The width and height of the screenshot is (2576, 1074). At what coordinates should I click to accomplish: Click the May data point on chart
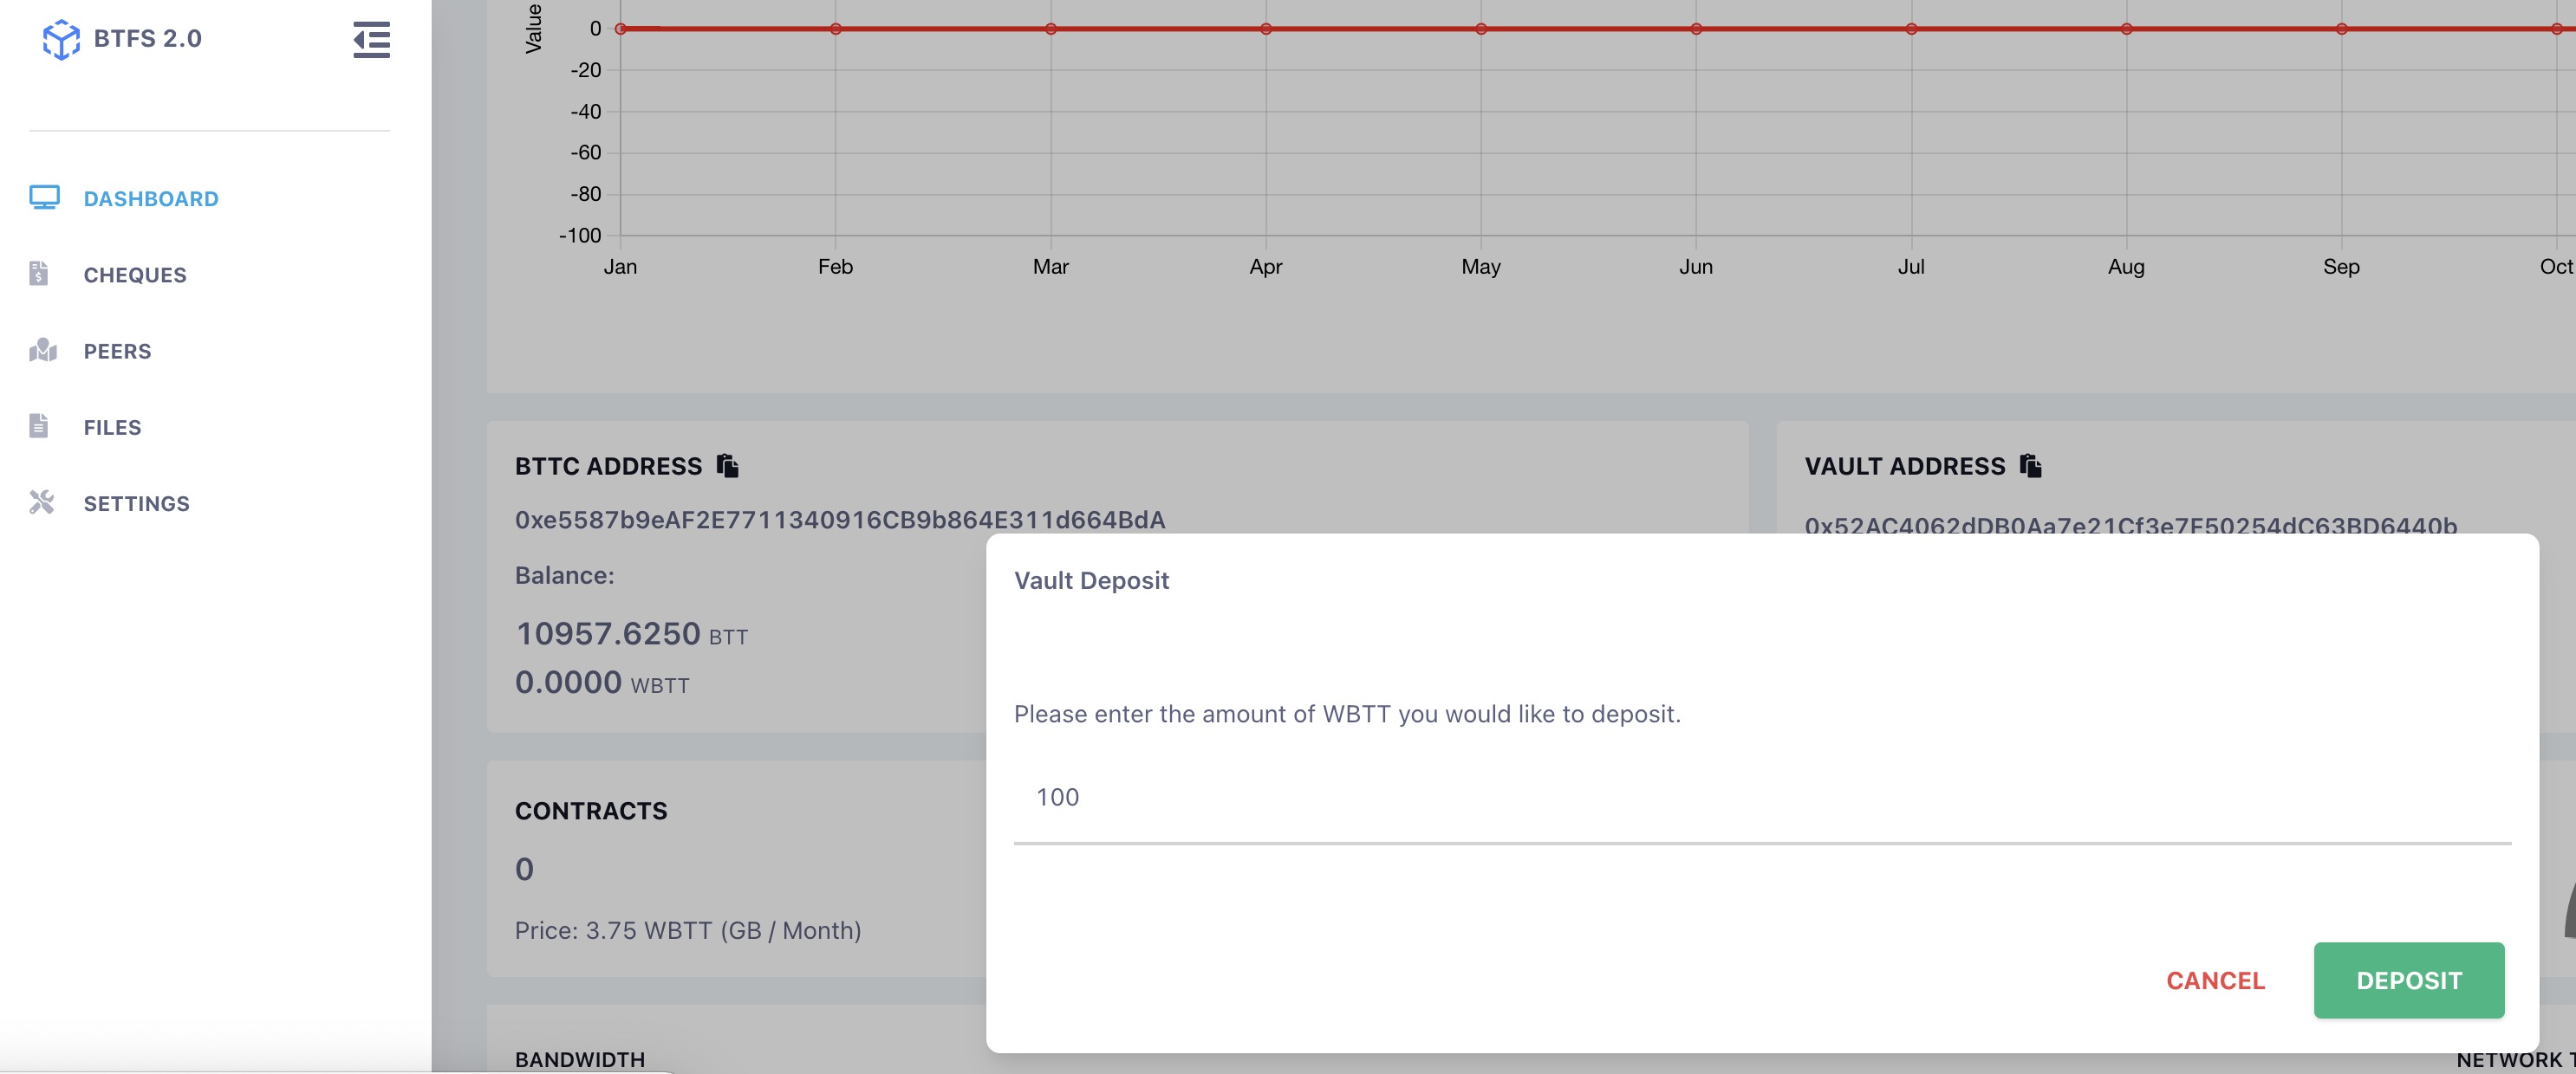click(x=1481, y=29)
